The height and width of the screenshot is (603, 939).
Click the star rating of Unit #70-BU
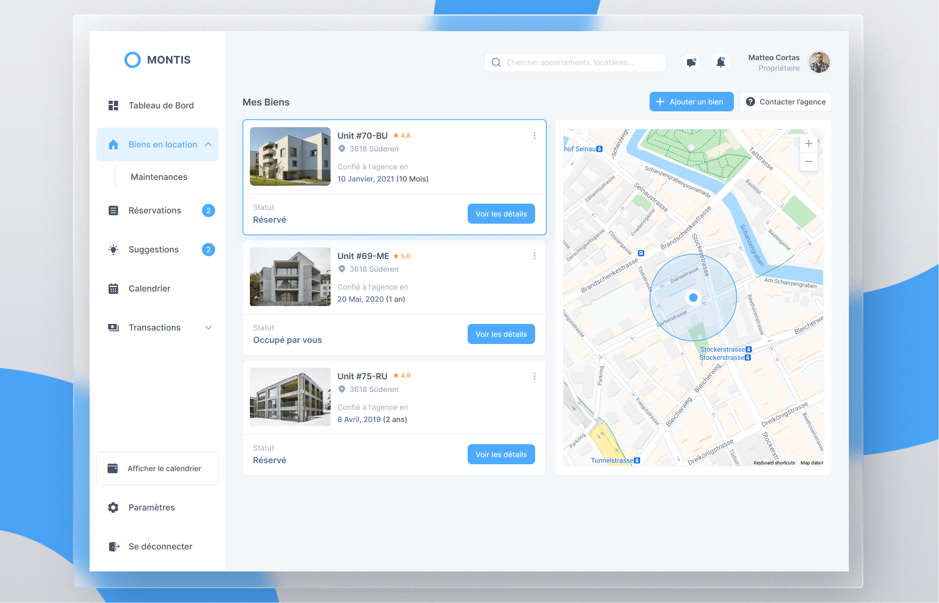(402, 136)
